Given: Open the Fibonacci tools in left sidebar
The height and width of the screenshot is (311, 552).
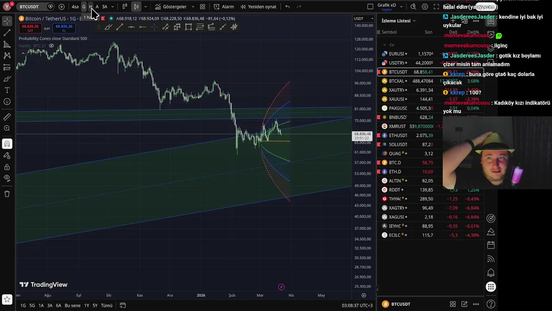Looking at the screenshot, I should coord(7,44).
